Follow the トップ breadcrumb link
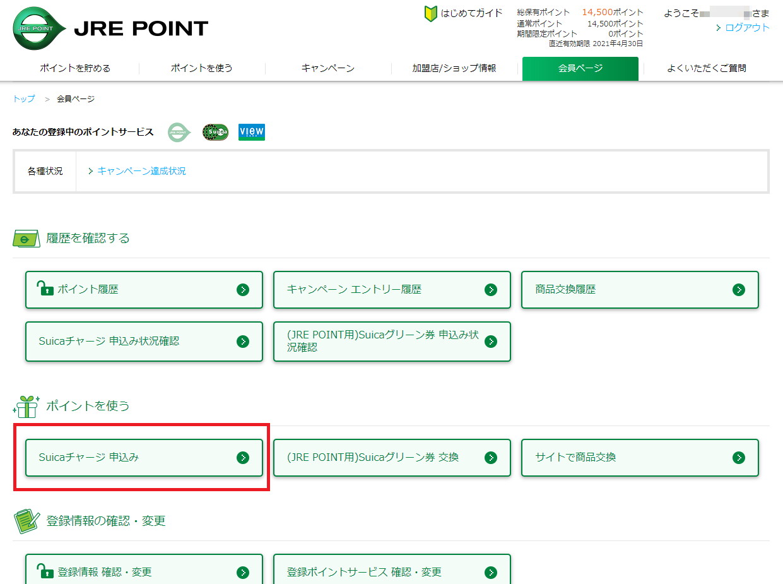The width and height of the screenshot is (783, 584). (x=24, y=99)
